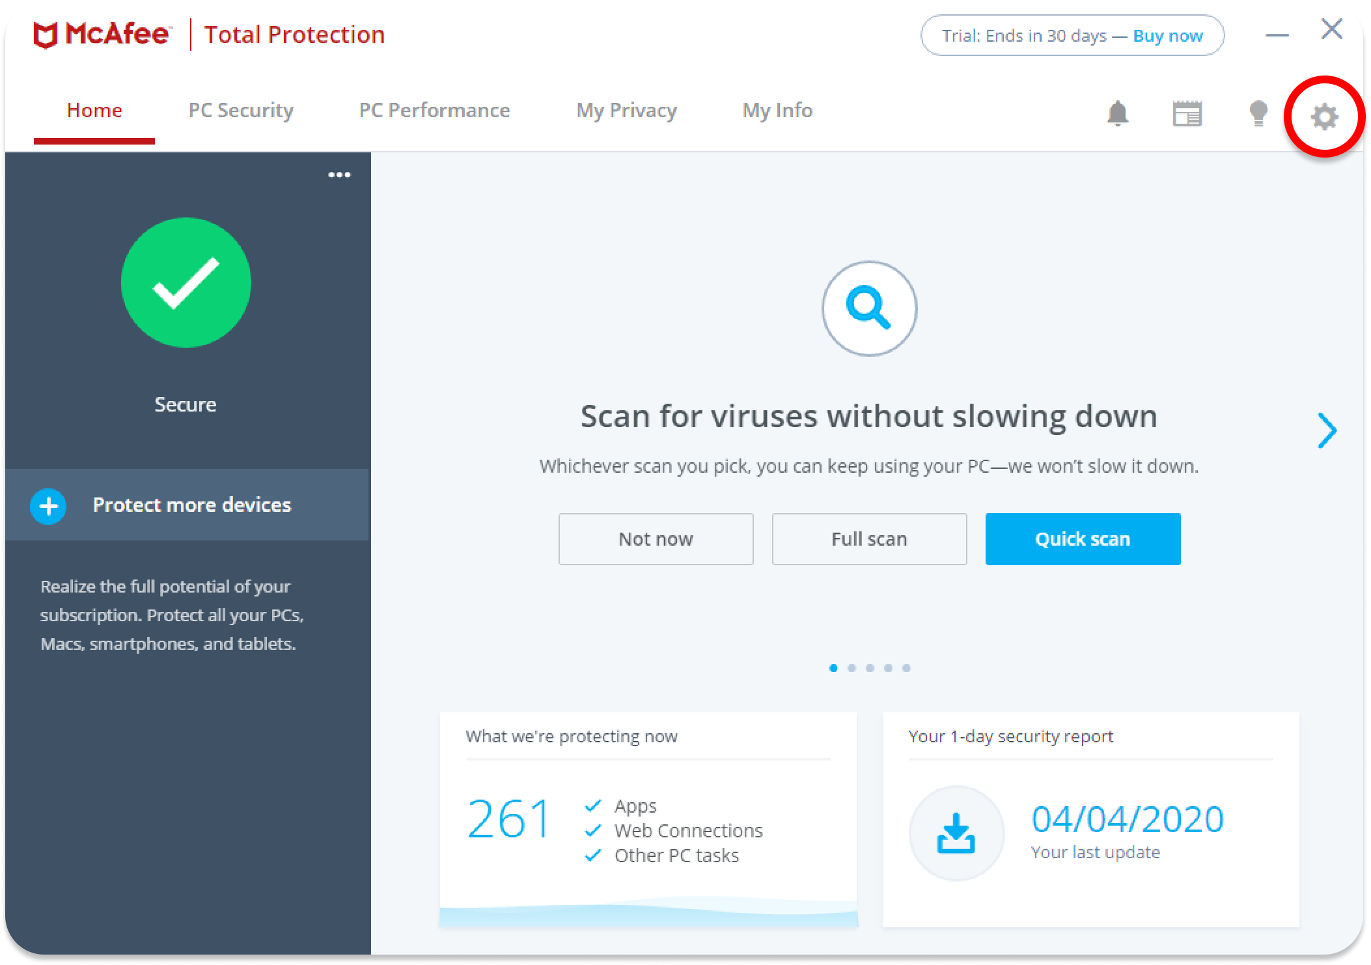Click the Buy now link

click(1167, 36)
